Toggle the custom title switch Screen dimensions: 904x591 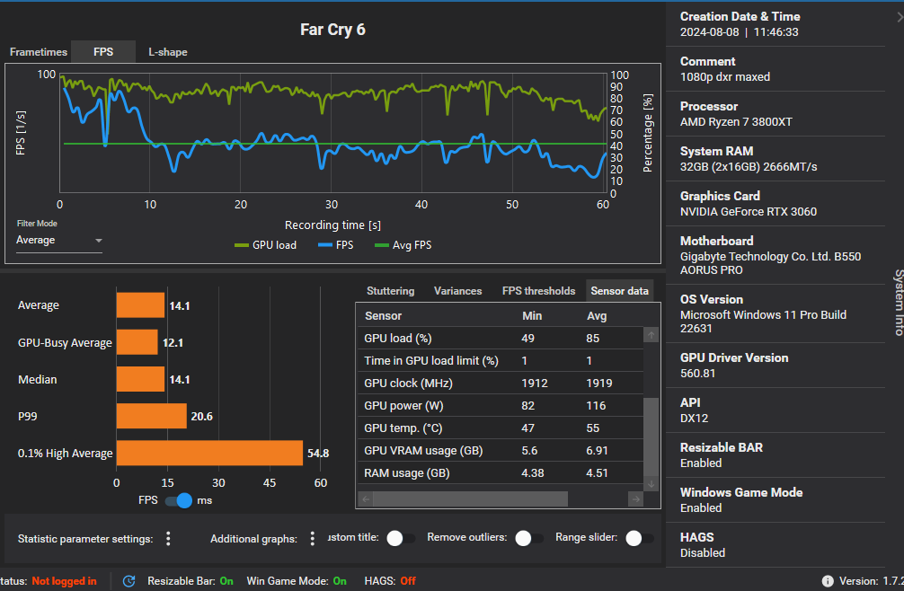coord(401,538)
